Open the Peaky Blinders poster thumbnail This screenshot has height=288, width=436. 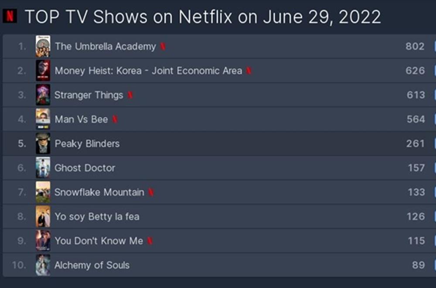point(43,144)
